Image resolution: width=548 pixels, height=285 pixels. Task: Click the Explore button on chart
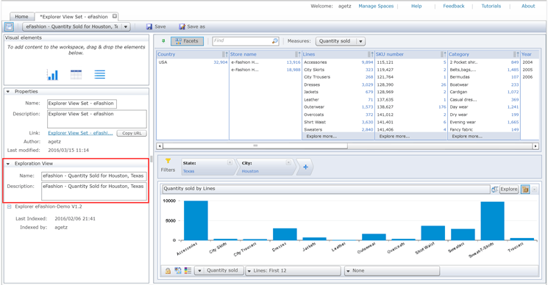point(509,189)
